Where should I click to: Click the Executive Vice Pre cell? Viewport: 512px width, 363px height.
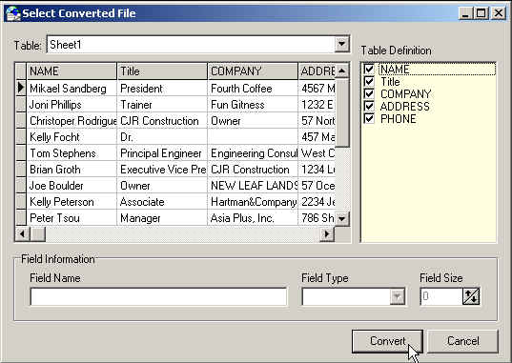pos(162,169)
